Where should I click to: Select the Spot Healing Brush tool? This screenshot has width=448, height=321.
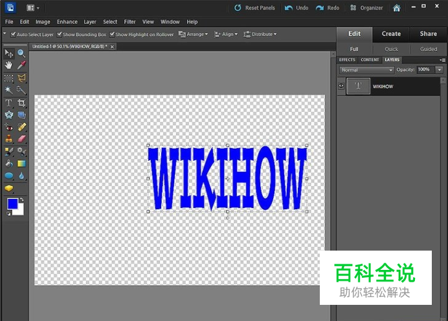21,127
